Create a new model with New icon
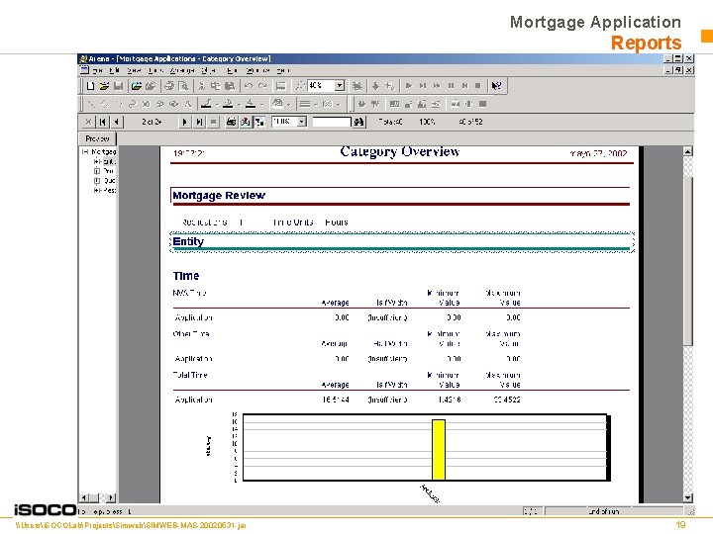 point(90,86)
